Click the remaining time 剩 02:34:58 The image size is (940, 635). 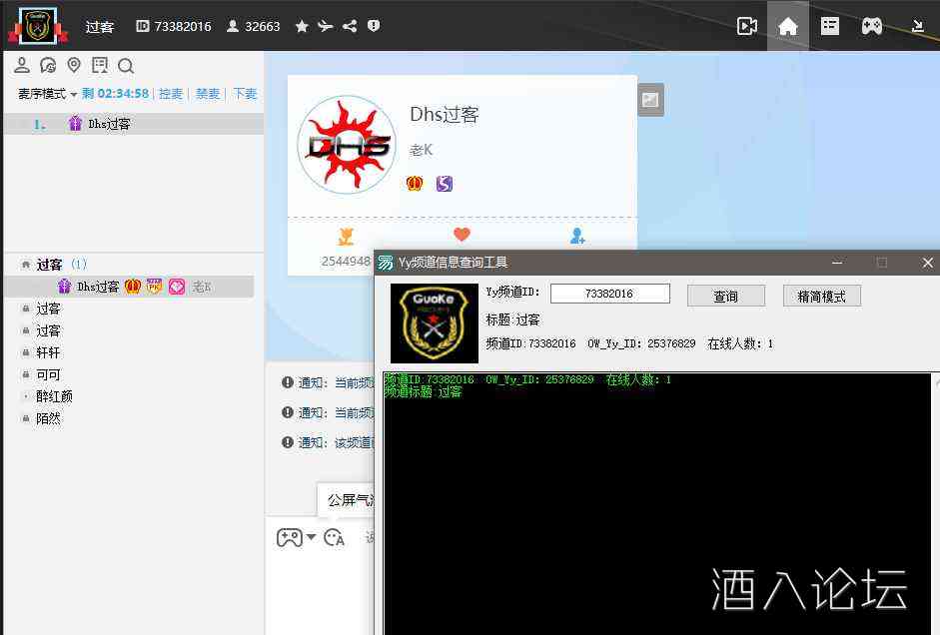pos(116,94)
